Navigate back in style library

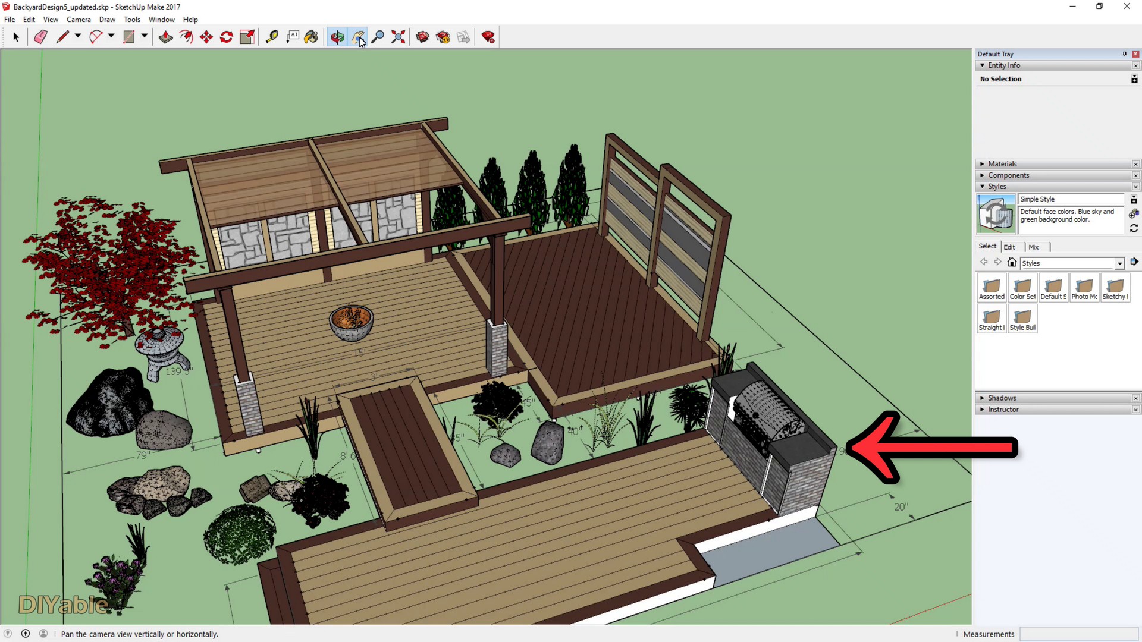click(x=984, y=262)
